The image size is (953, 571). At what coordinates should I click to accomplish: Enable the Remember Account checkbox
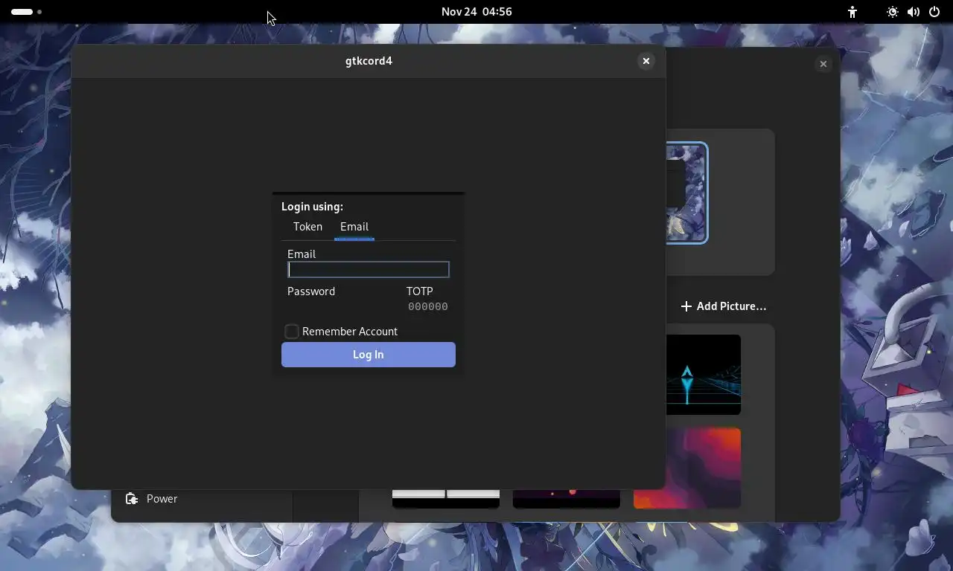292,332
